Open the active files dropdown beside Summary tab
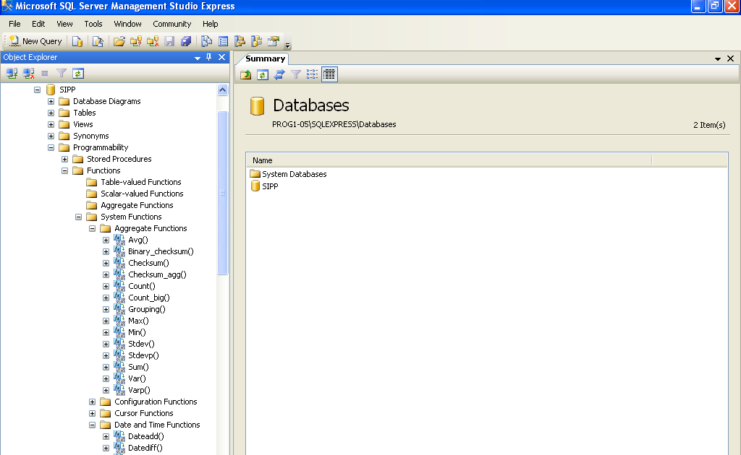 718,59
